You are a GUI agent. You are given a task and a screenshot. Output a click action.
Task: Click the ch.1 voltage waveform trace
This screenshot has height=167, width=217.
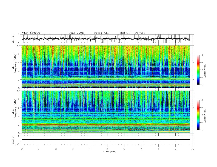pos(105,39)
